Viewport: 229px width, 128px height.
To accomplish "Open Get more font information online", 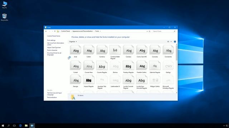I will pyautogui.click(x=55, y=44).
